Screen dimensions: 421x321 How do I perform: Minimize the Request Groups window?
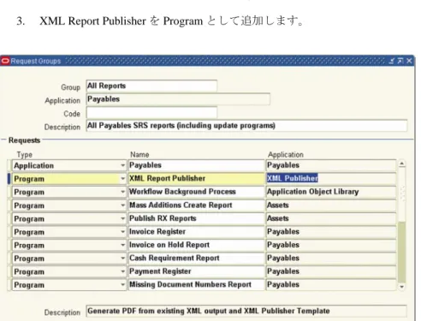pos(392,61)
